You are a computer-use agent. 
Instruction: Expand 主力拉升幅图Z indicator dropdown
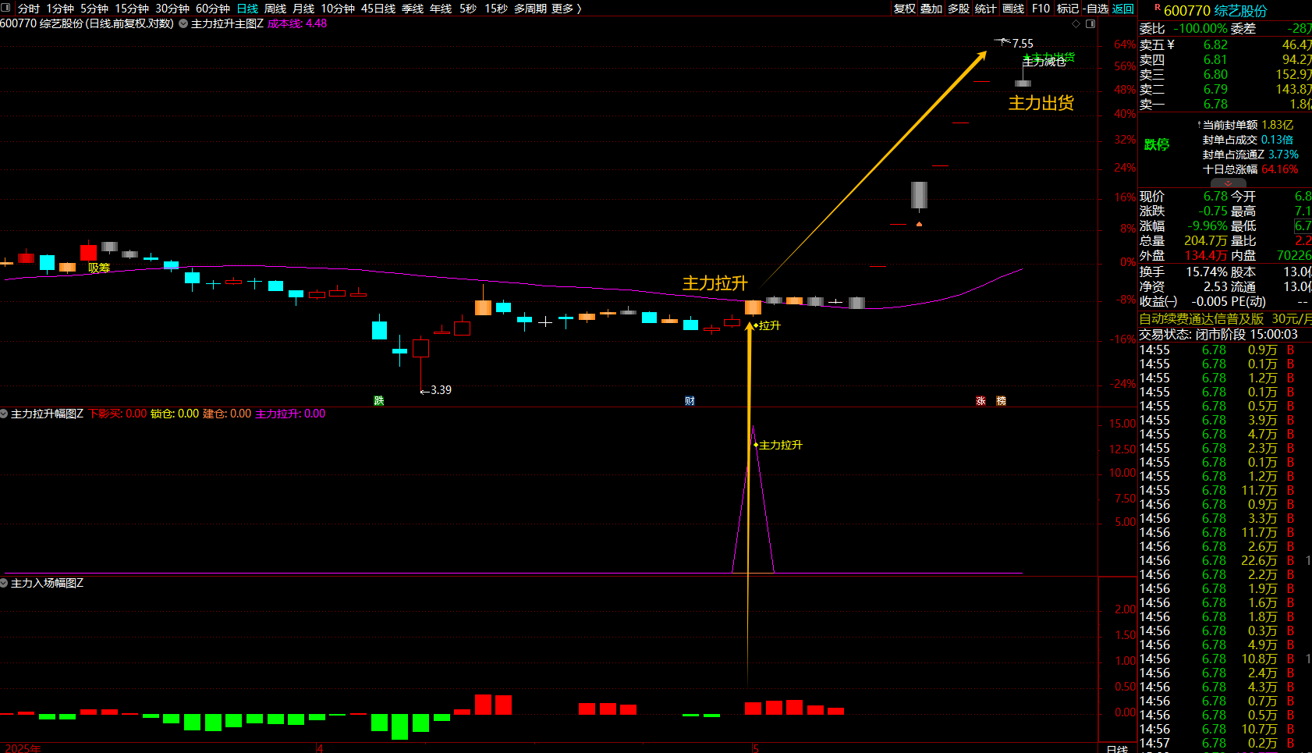coord(5,414)
